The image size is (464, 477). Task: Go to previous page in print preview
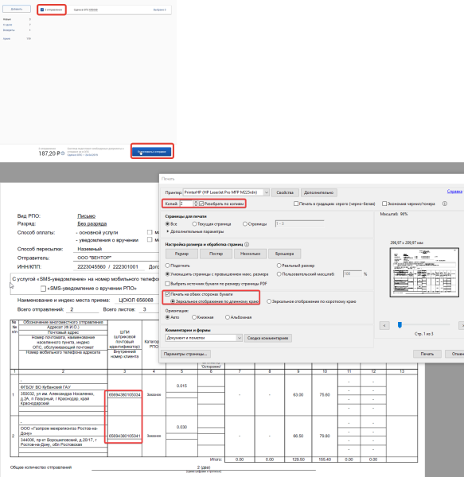coord(384,325)
